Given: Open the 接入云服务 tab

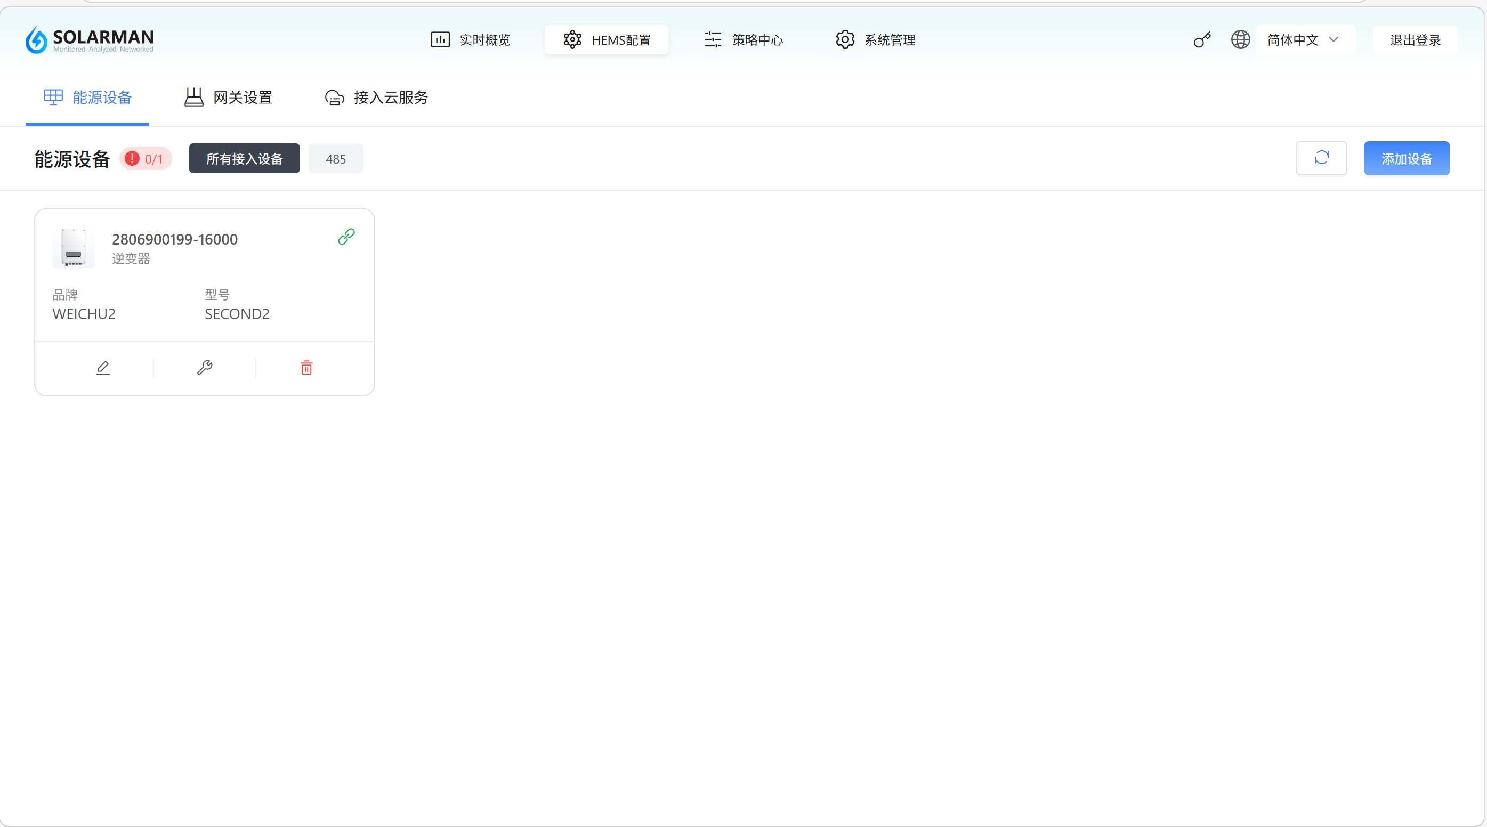Looking at the screenshot, I should (x=376, y=98).
